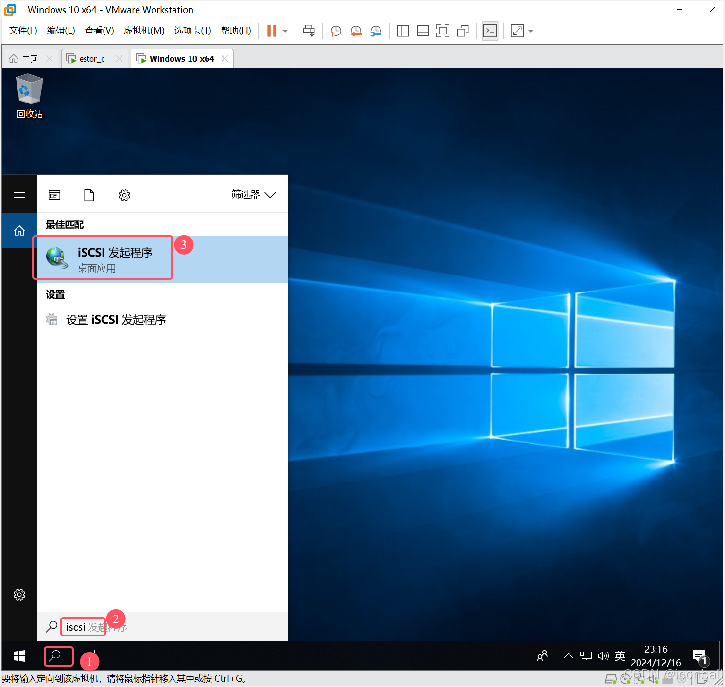Open search settings gear in sidebar
The image size is (725, 687).
tap(19, 595)
